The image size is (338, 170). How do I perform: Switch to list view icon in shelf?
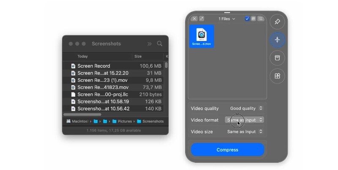(x=260, y=19)
